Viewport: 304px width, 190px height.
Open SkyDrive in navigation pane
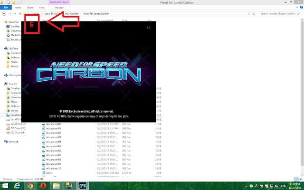click(x=13, y=48)
